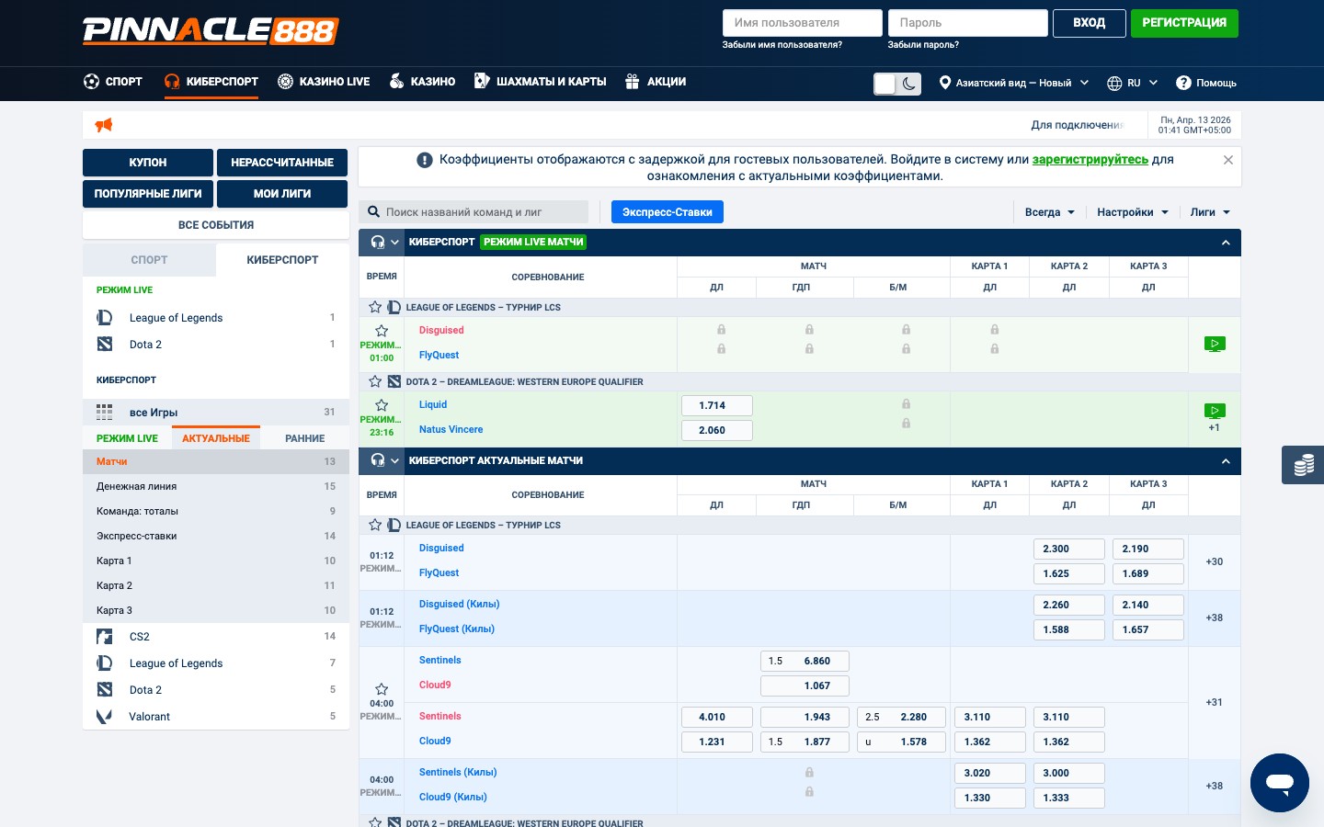
Task: Watch the Disguised vs FlyQuest live stream
Action: point(1214,345)
